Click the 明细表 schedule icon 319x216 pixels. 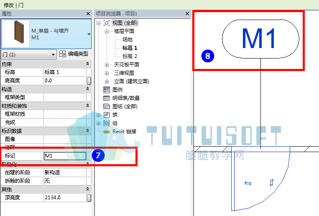[x=106, y=98]
